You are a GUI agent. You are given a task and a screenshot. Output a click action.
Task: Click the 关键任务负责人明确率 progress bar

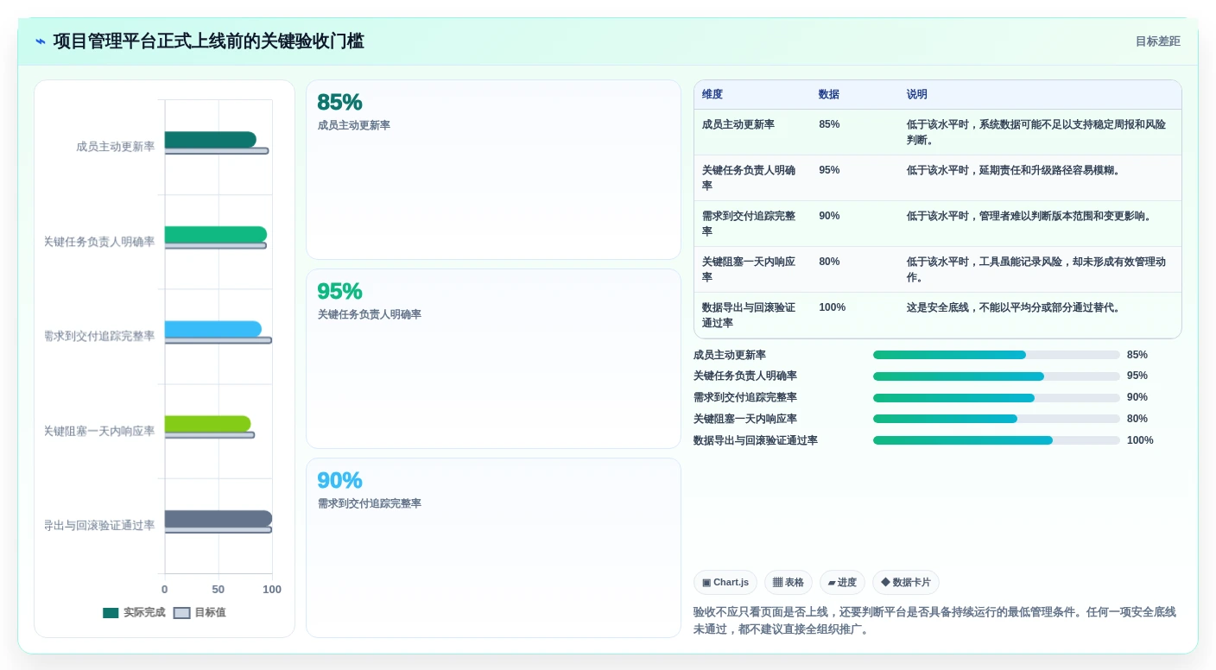coord(996,376)
